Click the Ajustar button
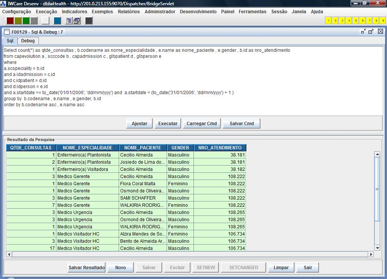 click(139, 124)
